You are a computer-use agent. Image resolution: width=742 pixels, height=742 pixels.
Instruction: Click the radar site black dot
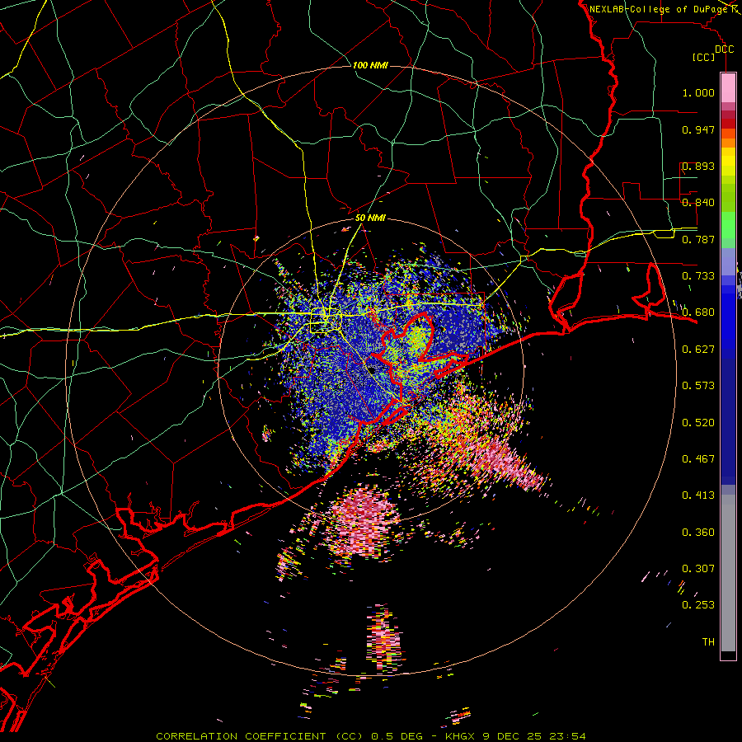point(373,369)
